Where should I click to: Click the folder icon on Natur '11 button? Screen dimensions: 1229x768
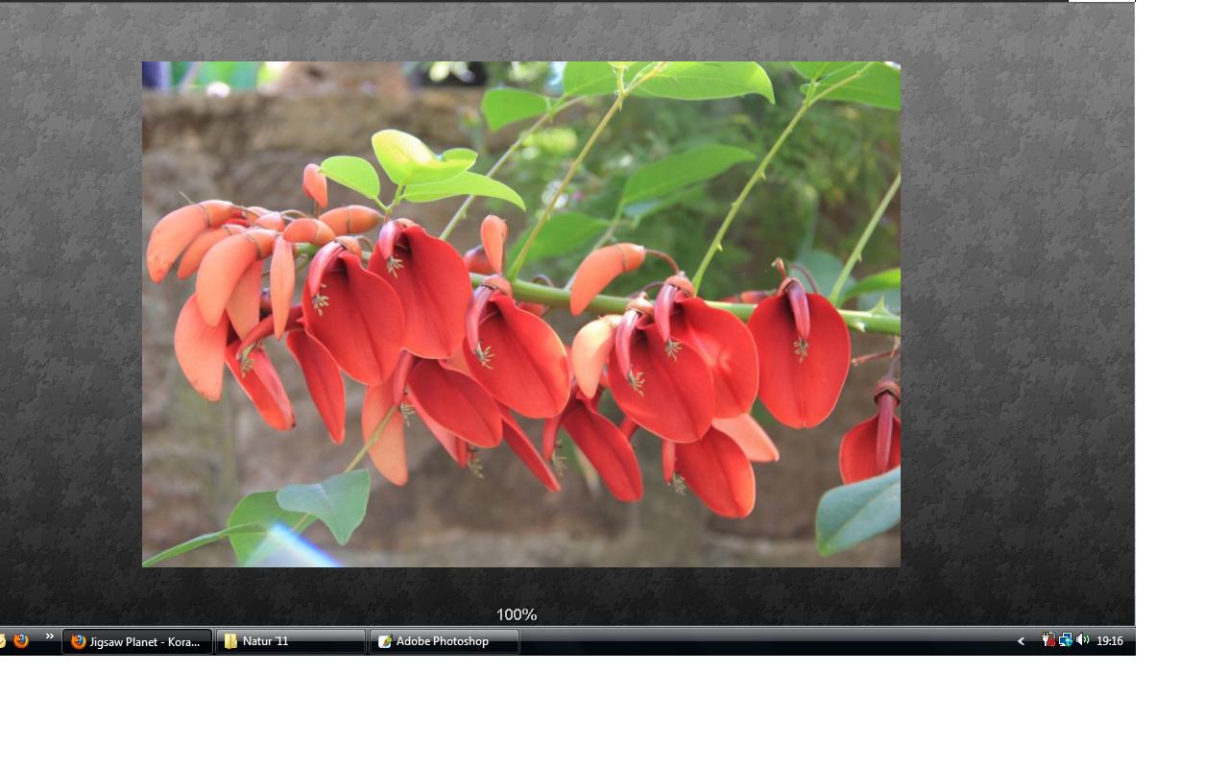[230, 641]
